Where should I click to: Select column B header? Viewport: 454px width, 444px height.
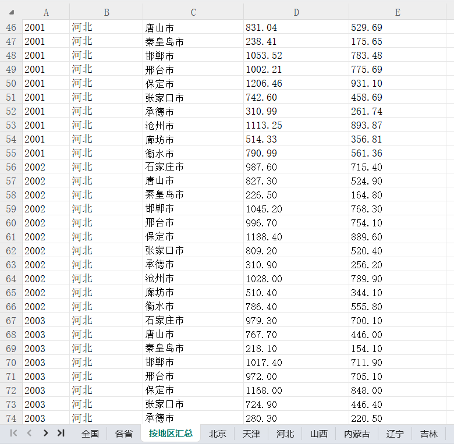coord(107,12)
